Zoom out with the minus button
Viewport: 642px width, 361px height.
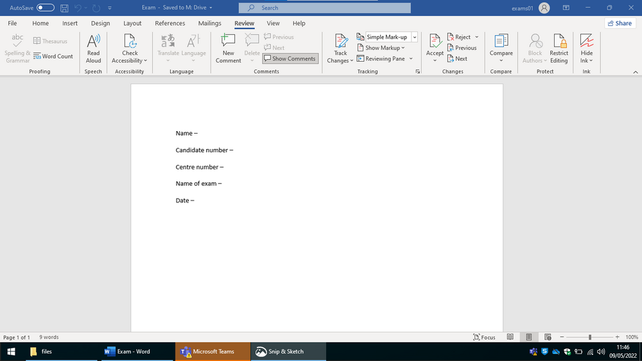tap(562, 337)
